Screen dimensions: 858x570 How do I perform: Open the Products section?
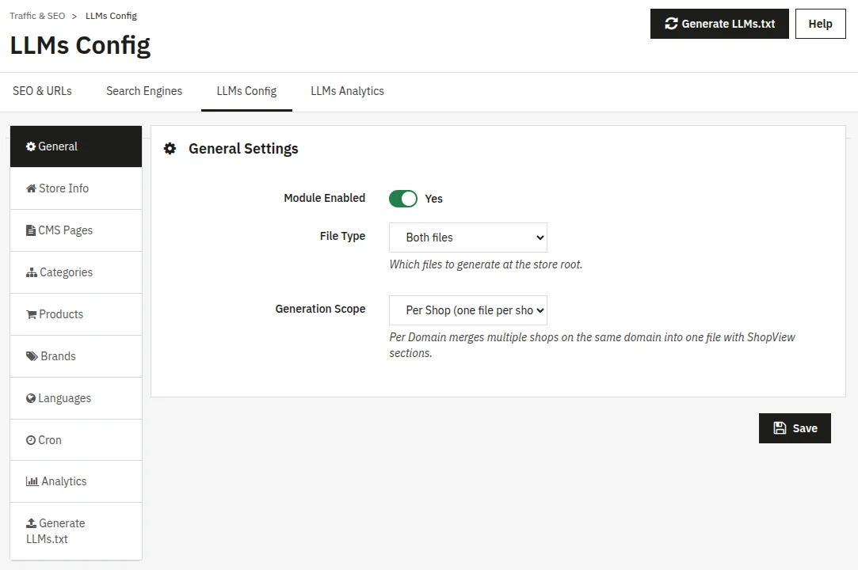76,314
